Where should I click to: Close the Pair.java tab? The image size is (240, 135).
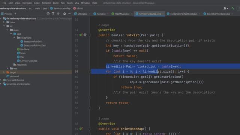[108, 14]
